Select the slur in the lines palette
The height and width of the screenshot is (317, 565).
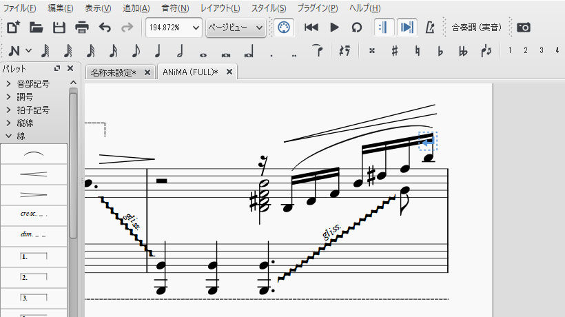[x=34, y=154]
